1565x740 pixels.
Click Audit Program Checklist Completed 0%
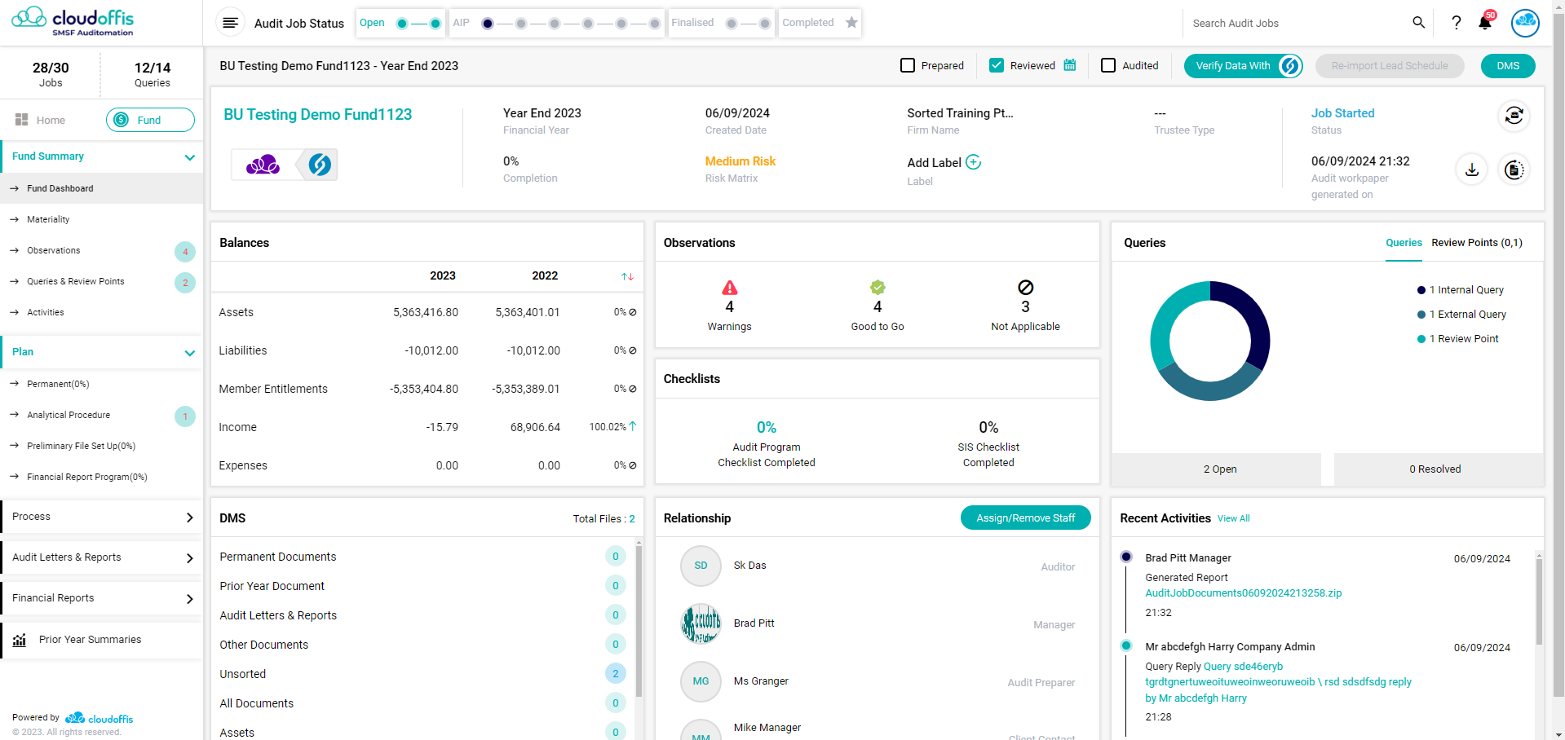coord(766,444)
